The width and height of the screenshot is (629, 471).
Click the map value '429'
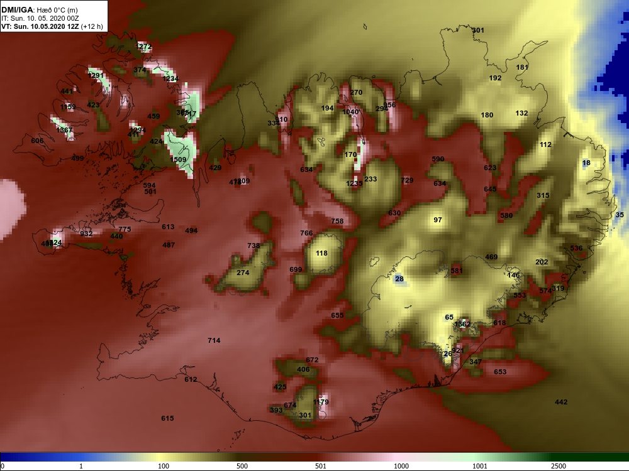pyautogui.click(x=215, y=168)
